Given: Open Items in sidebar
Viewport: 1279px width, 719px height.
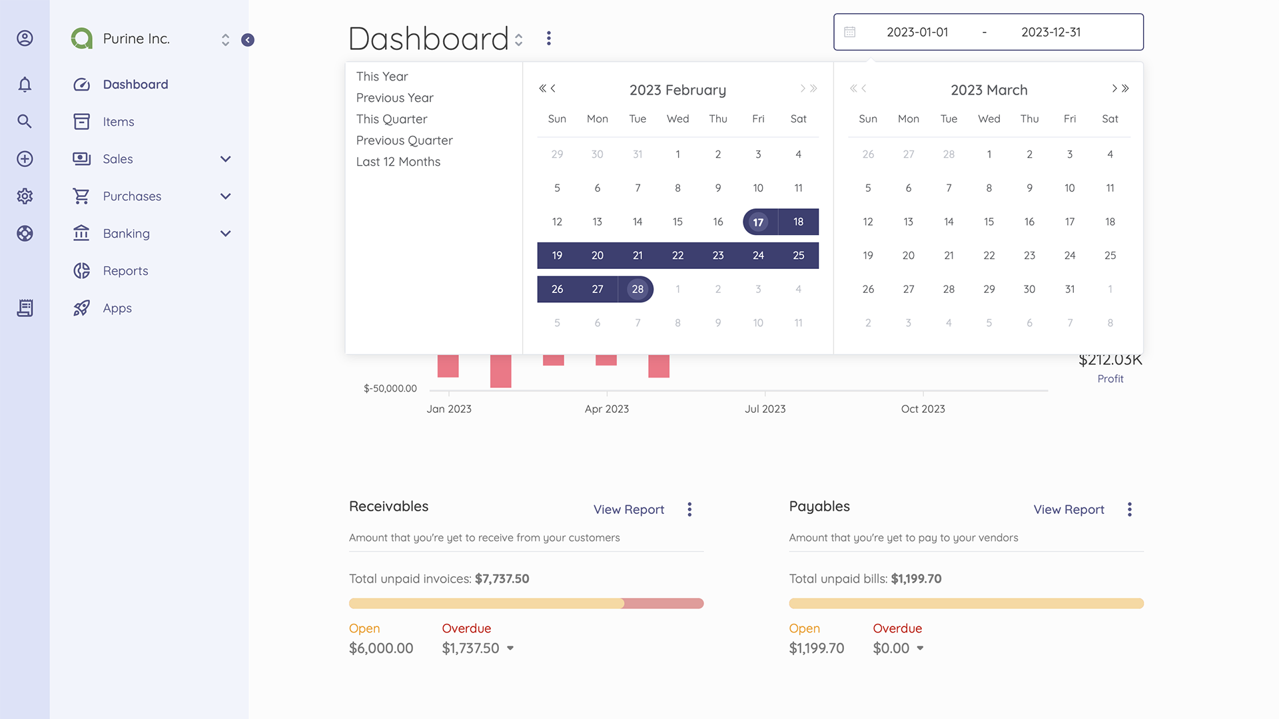Looking at the screenshot, I should (x=119, y=122).
